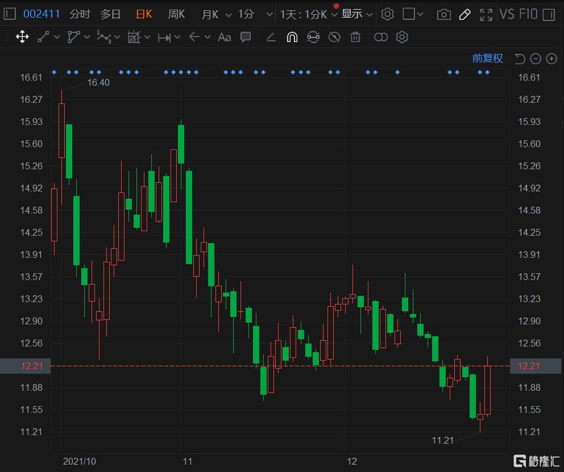Expand the layout square dropdown arrow
This screenshot has width=564, height=472.
(420, 15)
